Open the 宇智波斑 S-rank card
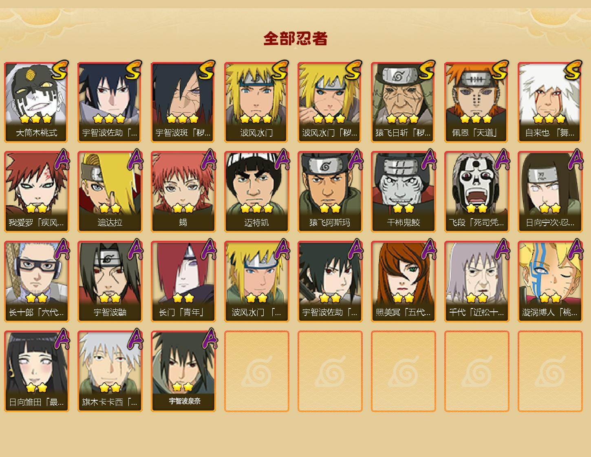This screenshot has height=457, width=591. (183, 102)
